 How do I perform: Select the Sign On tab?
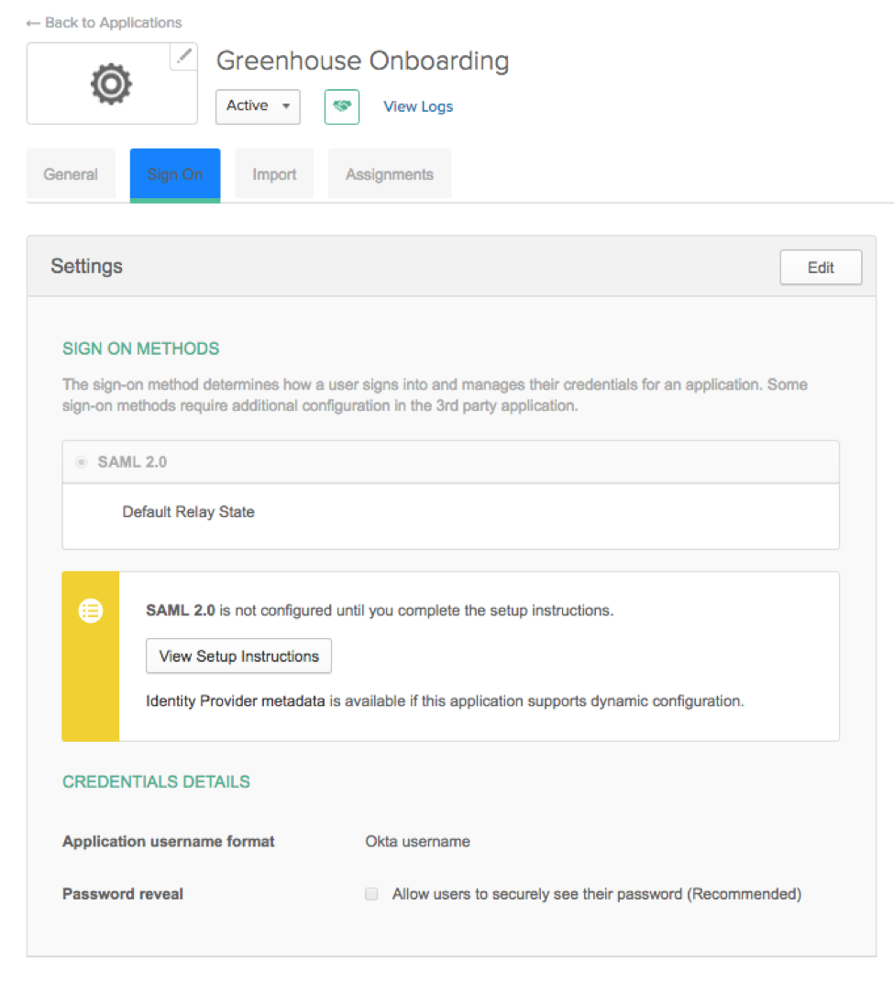[x=175, y=175]
